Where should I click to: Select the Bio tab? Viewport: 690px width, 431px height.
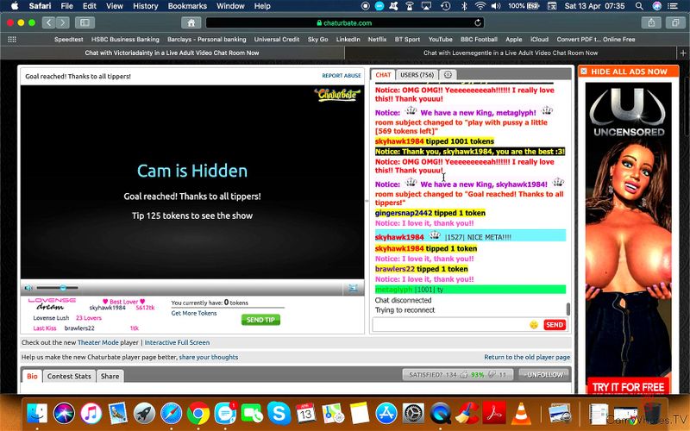click(32, 376)
